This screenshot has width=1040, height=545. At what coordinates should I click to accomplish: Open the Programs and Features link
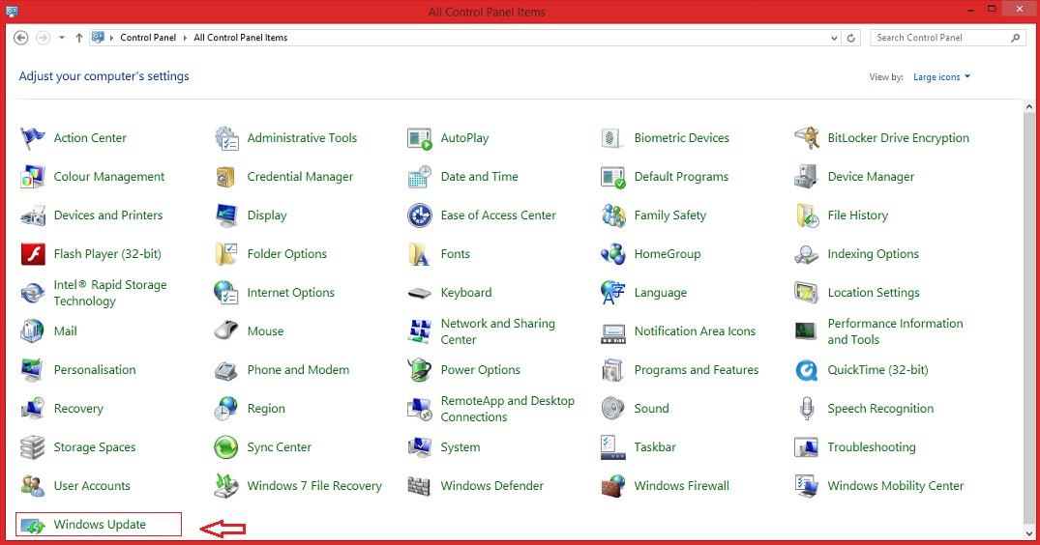[x=697, y=370]
